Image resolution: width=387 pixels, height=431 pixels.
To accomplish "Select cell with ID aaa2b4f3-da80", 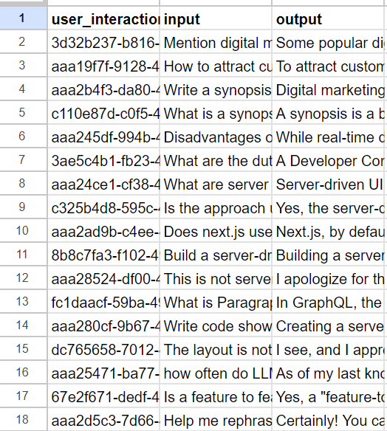I will tap(103, 89).
